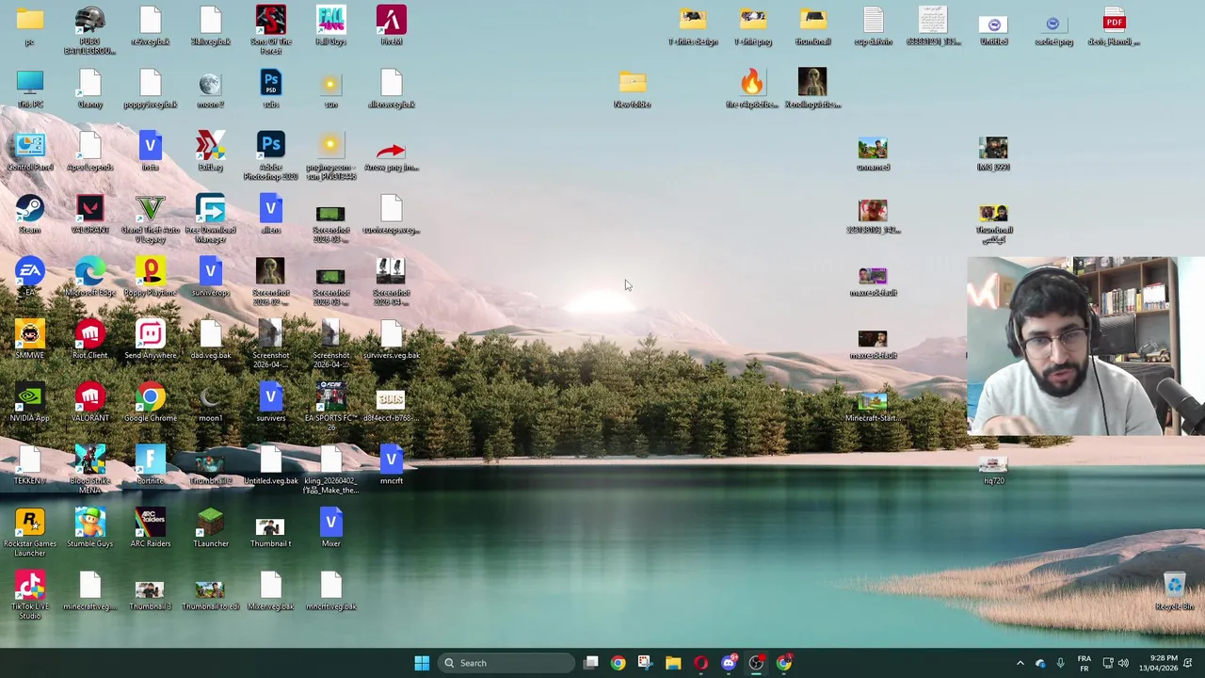Select the moon1 image file
Image resolution: width=1205 pixels, height=678 pixels.
pos(210,402)
